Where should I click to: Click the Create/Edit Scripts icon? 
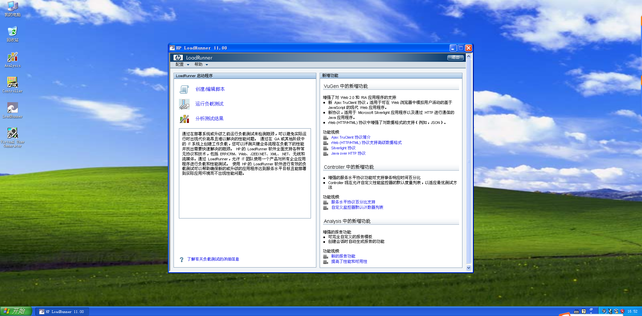pyautogui.click(x=184, y=90)
